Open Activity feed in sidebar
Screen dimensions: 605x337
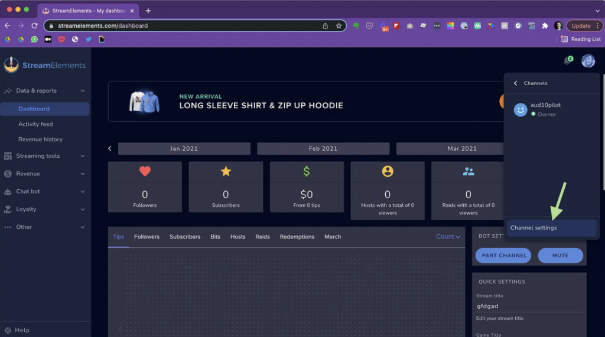(x=35, y=124)
